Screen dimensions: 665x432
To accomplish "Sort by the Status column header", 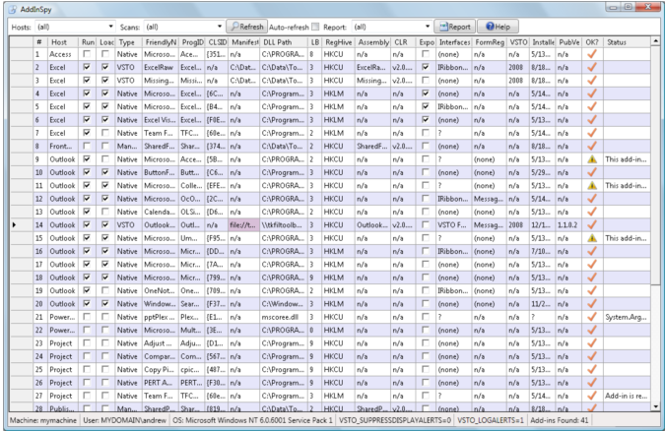I will point(627,42).
